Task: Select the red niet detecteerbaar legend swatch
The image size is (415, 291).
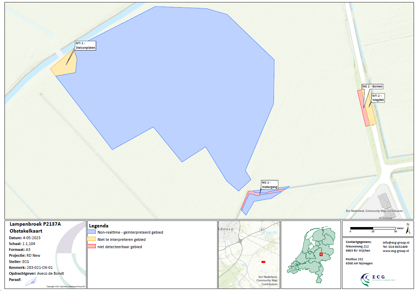Action: (91, 247)
